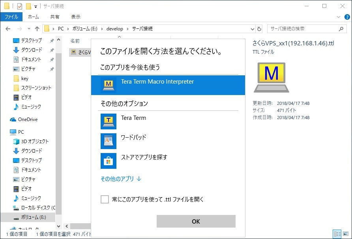The image size is (352, 239).
Task: Open the ホーム ribbon tab
Action: [x=33, y=17]
